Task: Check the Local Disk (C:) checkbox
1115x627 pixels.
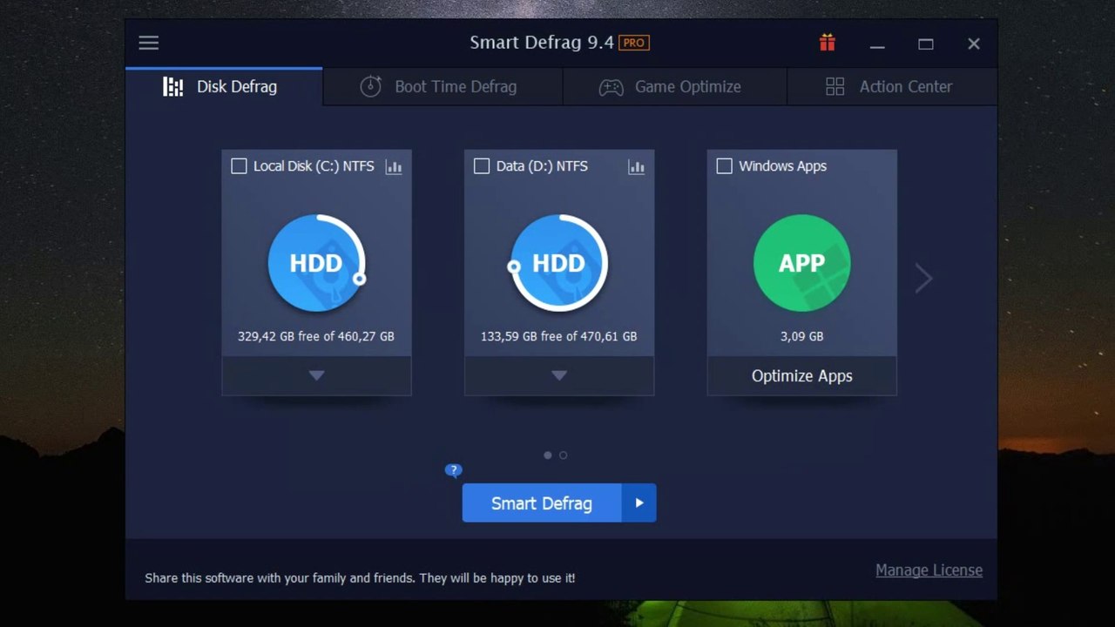Action: 239,166
